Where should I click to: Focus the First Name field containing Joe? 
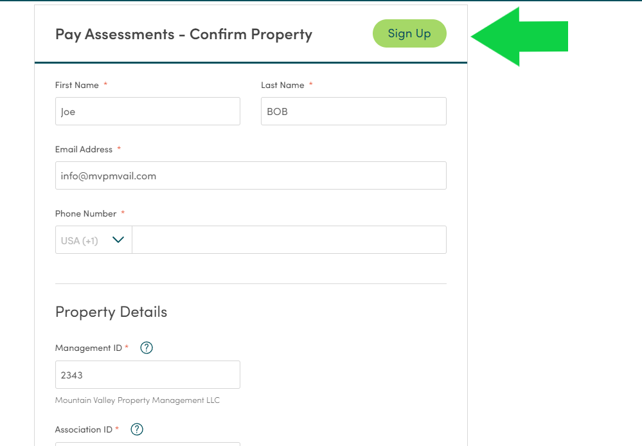tap(148, 111)
